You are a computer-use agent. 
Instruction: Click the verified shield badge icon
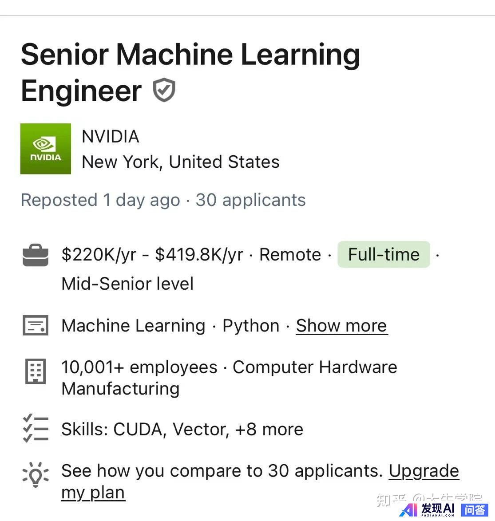pos(164,90)
